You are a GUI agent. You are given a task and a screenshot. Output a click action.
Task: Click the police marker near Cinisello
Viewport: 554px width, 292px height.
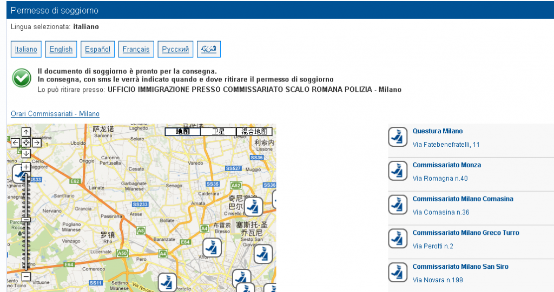pyautogui.click(x=253, y=207)
